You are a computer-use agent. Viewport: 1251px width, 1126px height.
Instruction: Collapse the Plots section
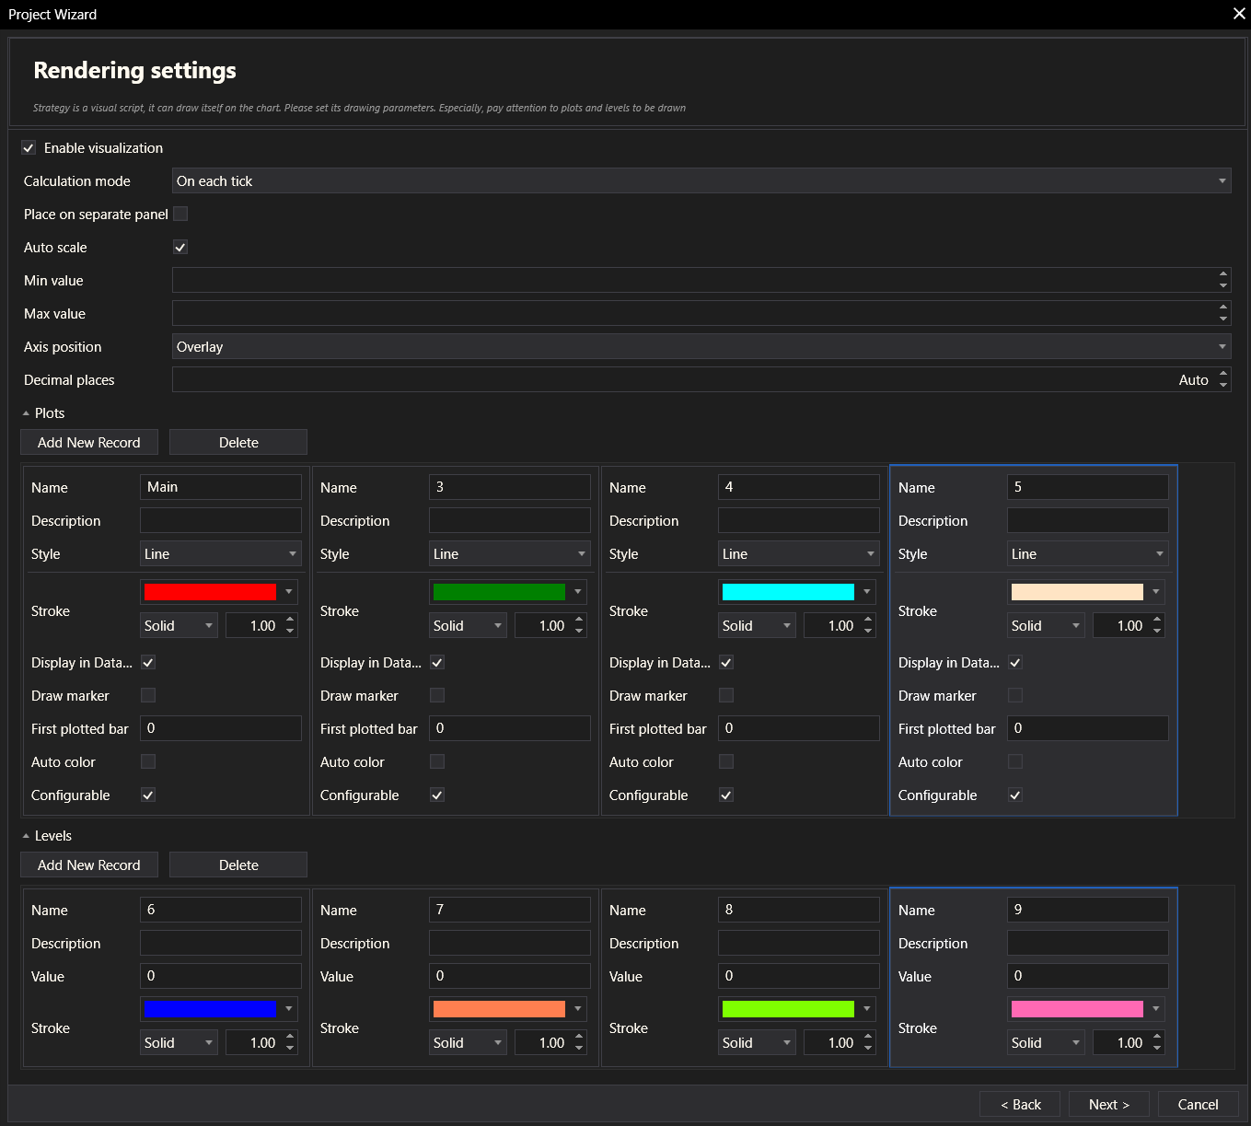tap(27, 413)
